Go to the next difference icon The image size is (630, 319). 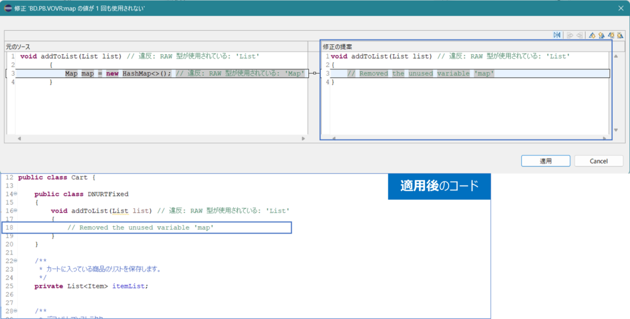pyautogui.click(x=591, y=35)
